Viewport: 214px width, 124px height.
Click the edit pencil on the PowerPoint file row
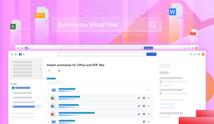coord(139,114)
